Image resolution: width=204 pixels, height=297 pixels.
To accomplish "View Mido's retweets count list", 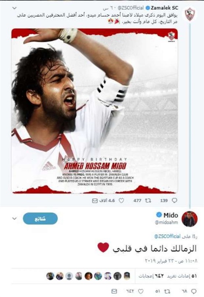I will [x=182, y=276].
